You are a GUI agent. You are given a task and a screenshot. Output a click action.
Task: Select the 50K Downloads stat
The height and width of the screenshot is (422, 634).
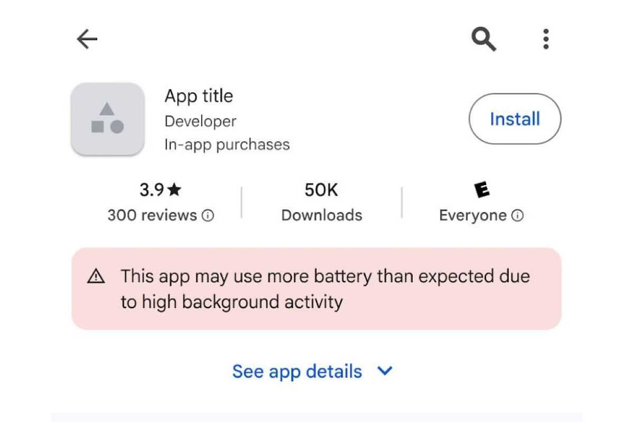[x=321, y=202]
